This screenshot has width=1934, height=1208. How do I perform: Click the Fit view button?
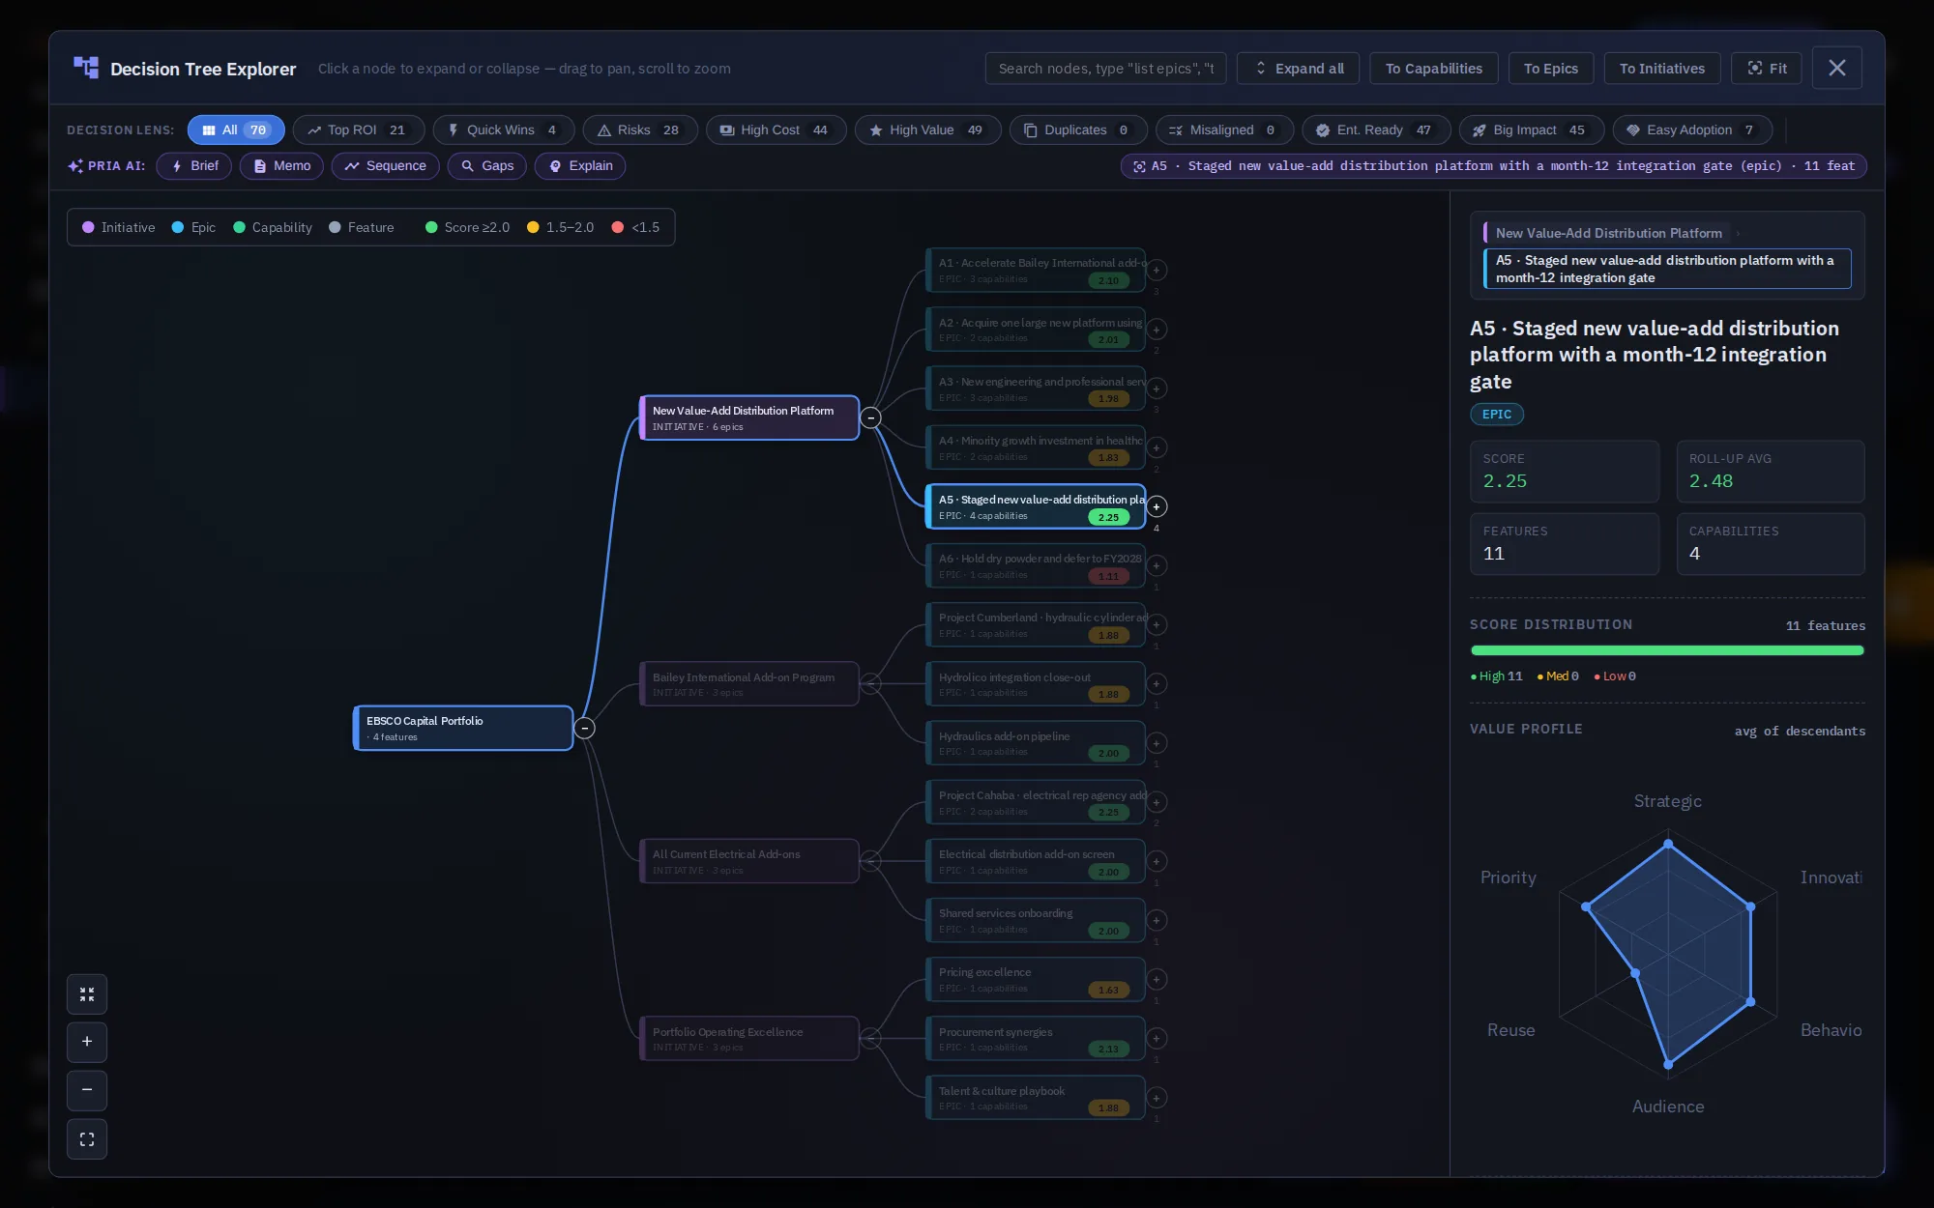click(x=1767, y=69)
